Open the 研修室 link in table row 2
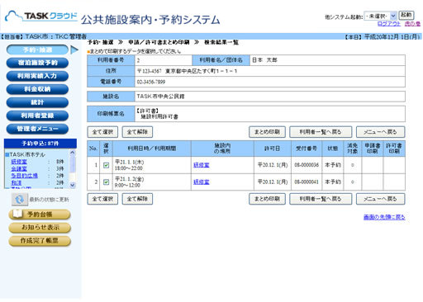 pyautogui.click(x=202, y=182)
